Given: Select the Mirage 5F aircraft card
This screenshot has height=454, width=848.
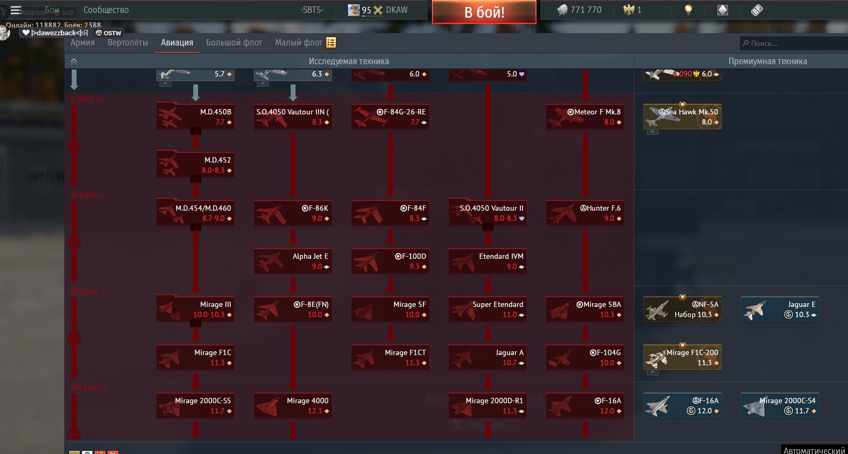Looking at the screenshot, I should click(390, 309).
